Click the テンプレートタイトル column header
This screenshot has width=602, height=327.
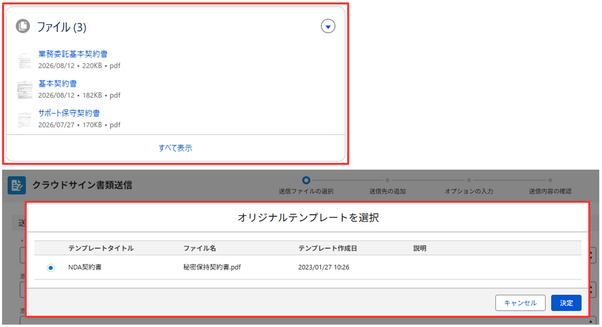coord(101,248)
